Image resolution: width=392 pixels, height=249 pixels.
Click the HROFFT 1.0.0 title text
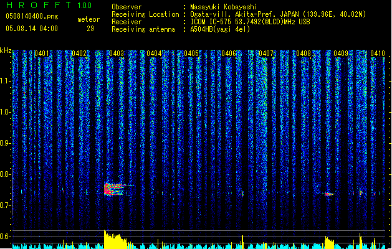click(x=49, y=5)
